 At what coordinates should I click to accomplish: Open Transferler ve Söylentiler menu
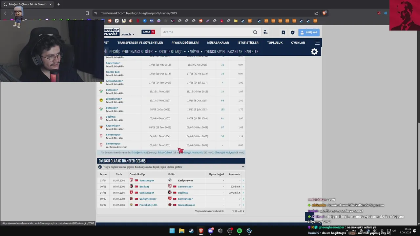click(x=140, y=43)
